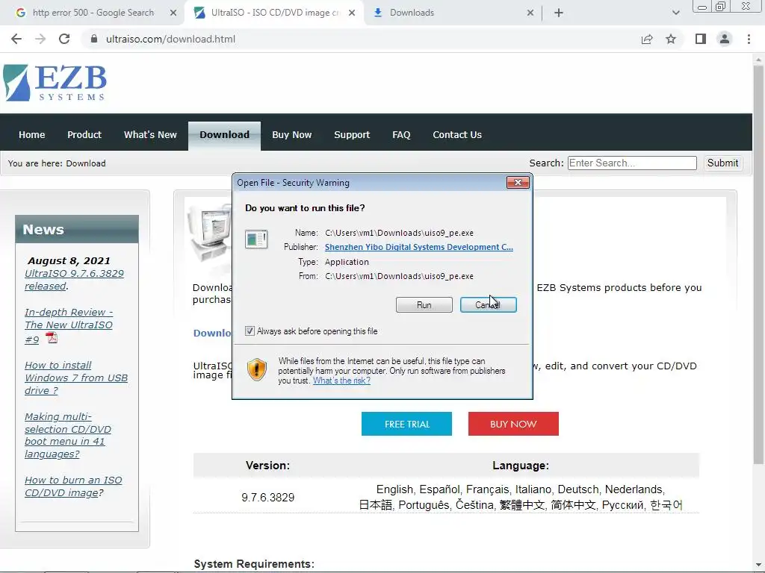The height and width of the screenshot is (573, 765).
Task: Click the System Requirements heading
Action: click(x=254, y=564)
